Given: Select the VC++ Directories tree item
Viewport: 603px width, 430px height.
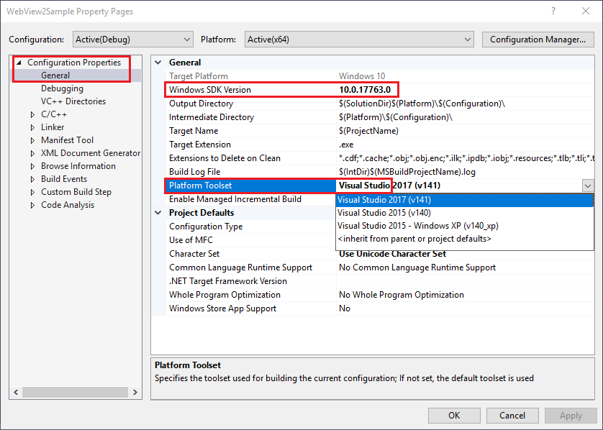Looking at the screenshot, I should click(x=73, y=101).
